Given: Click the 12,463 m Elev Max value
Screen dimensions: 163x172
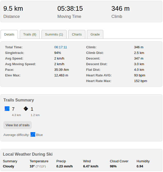Looking at the screenshot, I should 61,75.
